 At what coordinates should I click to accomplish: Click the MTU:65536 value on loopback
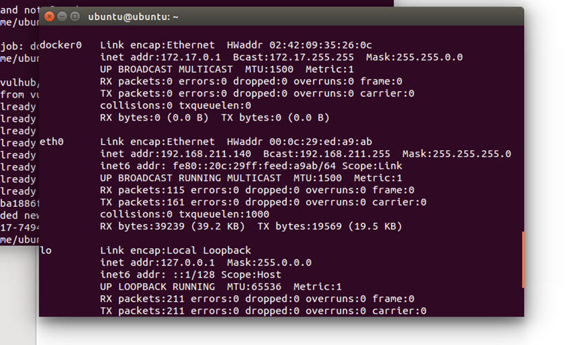tap(254, 287)
